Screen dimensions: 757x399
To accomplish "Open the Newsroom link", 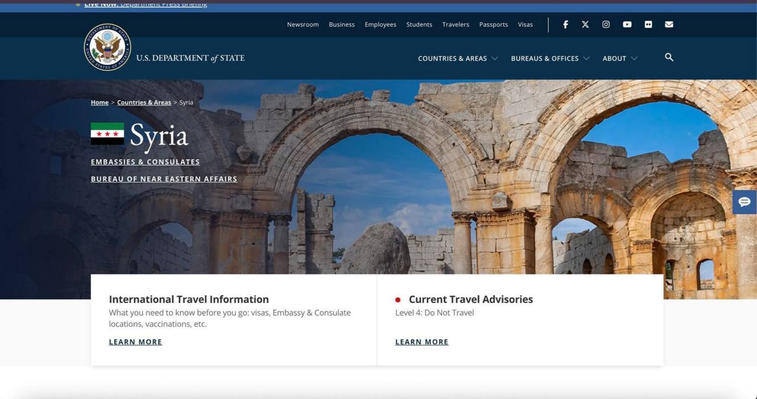I will pos(303,24).
